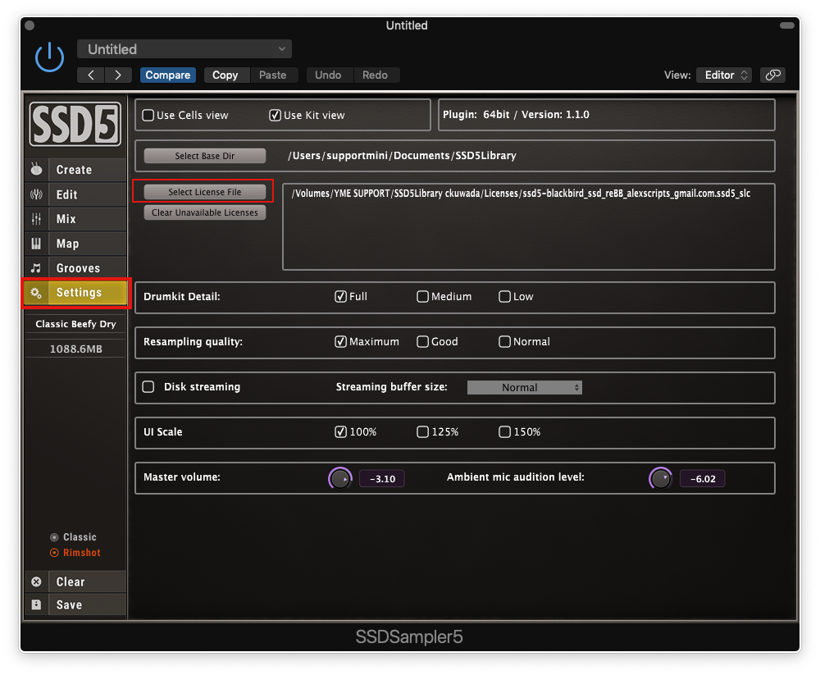Toggle the Disk streaming checkbox
Viewport: 820px width, 675px height.
148,387
